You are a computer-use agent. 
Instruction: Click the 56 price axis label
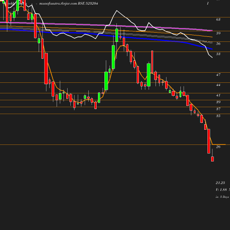pos(218,44)
